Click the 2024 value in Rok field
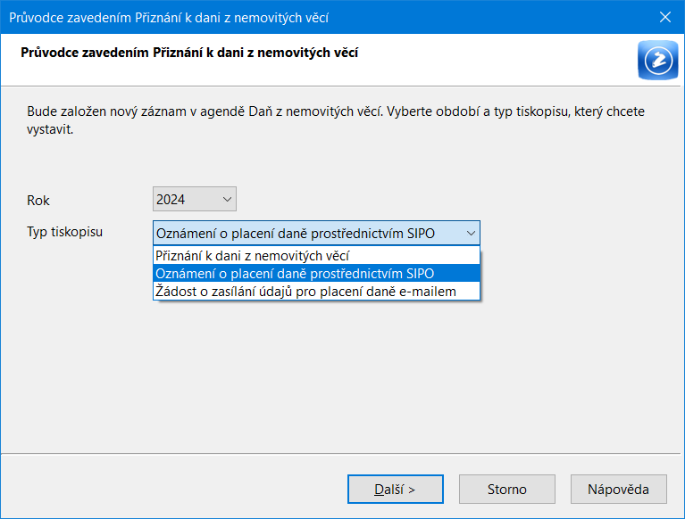The height and width of the screenshot is (519, 685). coord(171,199)
